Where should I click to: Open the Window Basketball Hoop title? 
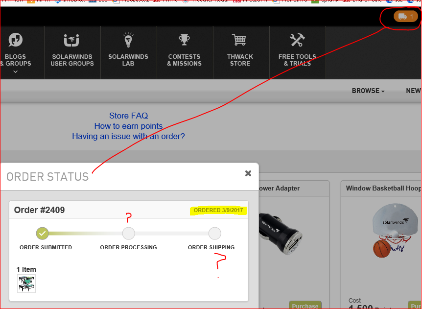tap(383, 188)
